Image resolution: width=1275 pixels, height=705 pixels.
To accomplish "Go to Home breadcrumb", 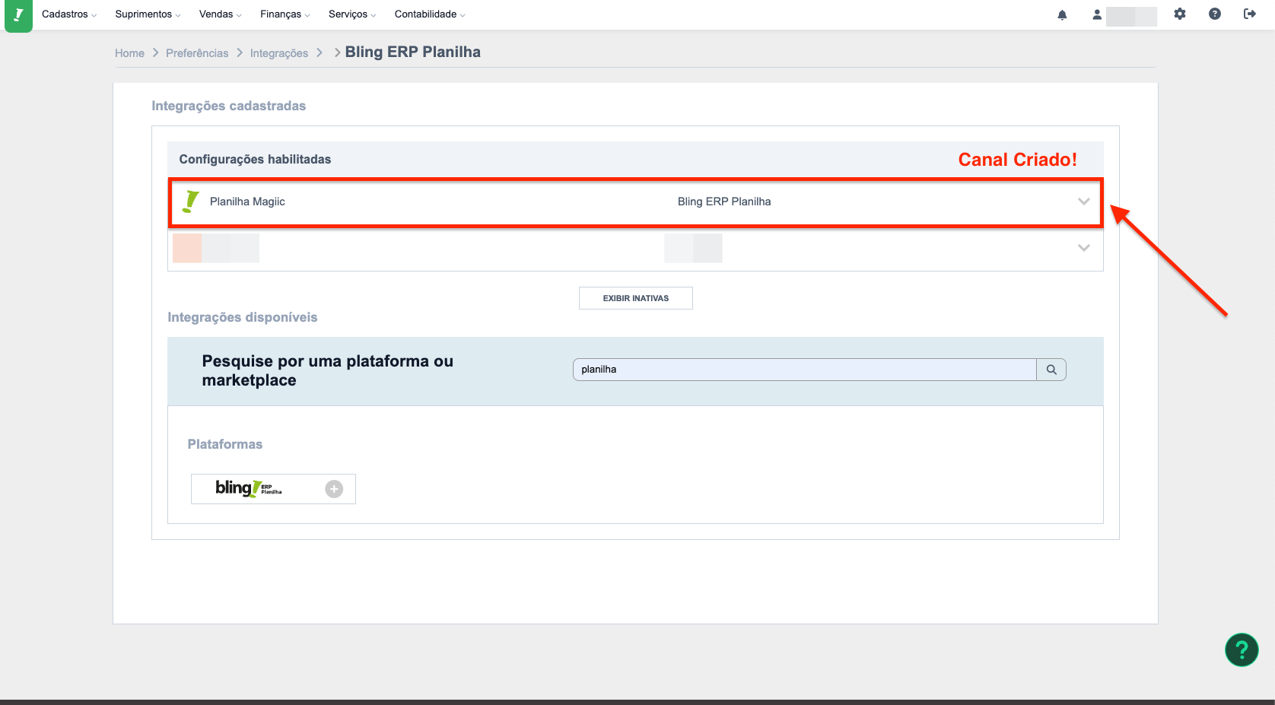I will point(129,53).
